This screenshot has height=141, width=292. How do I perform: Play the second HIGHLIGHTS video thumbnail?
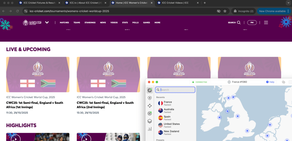click(x=108, y=137)
